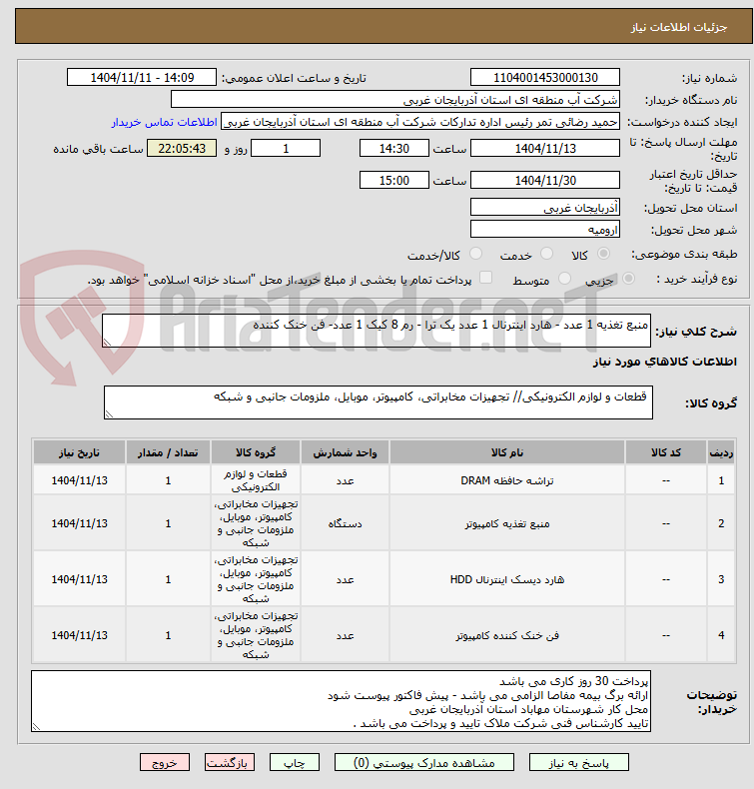Click the quantity cell of the cooling fan row
The width and height of the screenshot is (754, 789).
tap(168, 635)
